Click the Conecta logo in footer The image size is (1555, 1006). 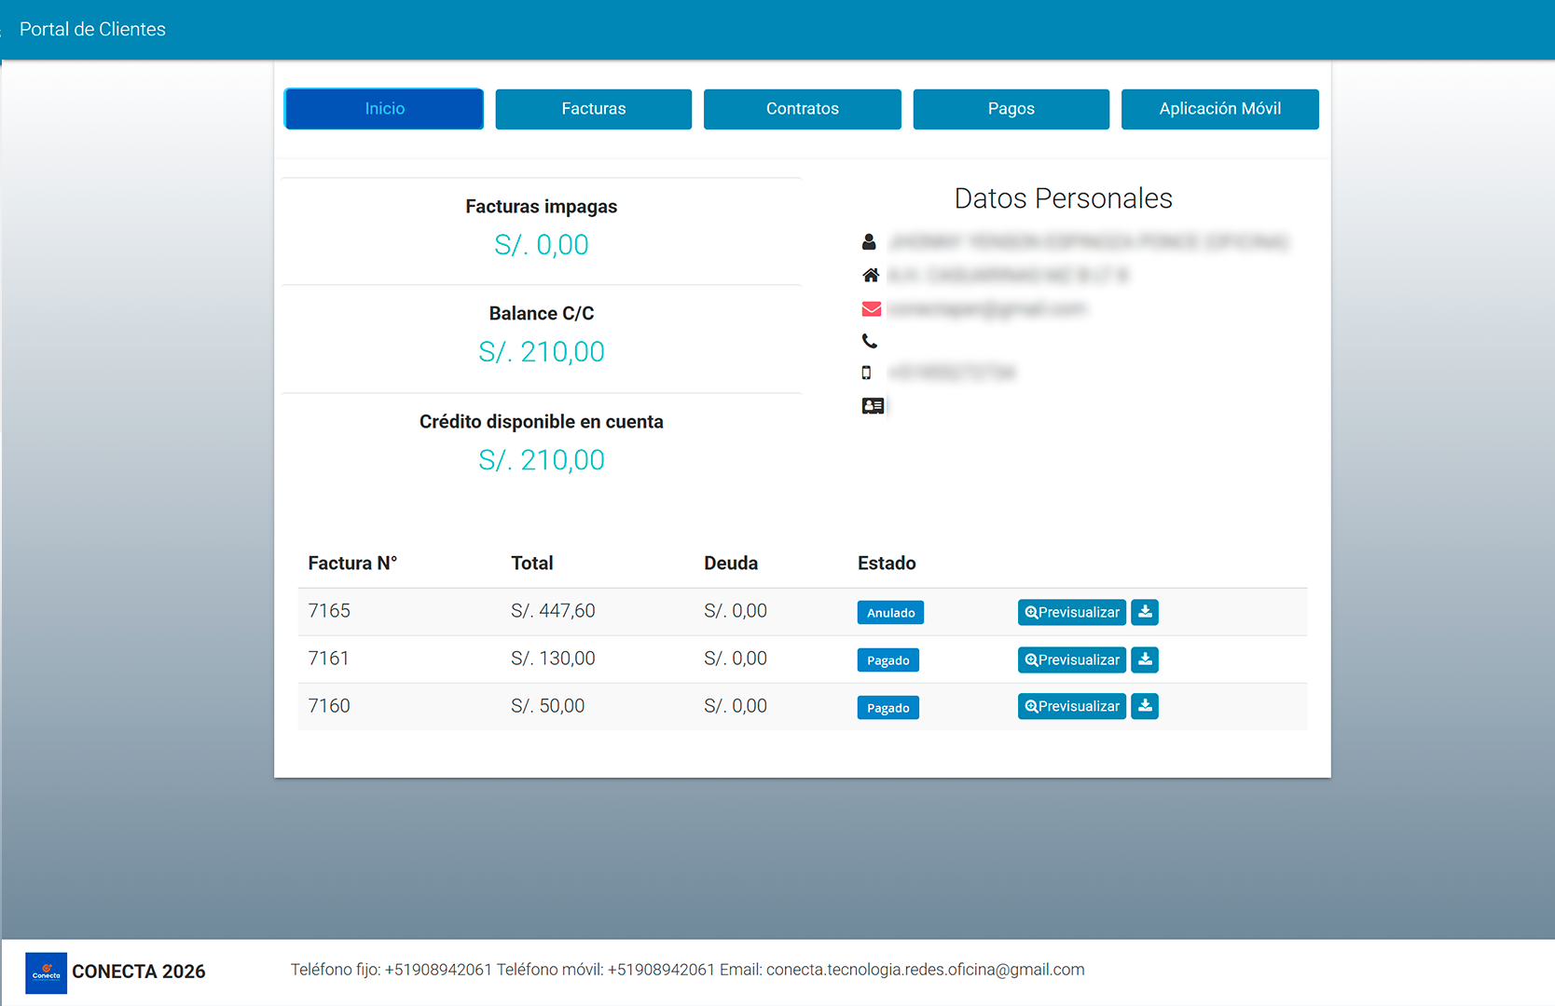coord(46,972)
